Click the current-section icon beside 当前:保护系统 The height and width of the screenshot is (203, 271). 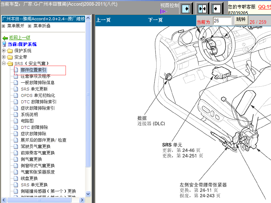click(x=4, y=44)
